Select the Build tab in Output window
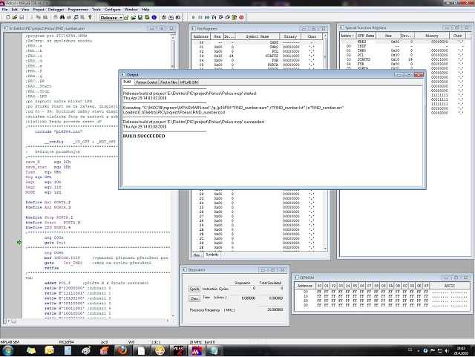475x357 pixels. click(127, 82)
